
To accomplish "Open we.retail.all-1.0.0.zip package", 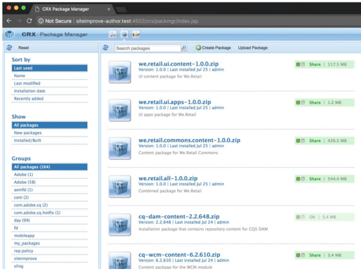I will point(168,179).
